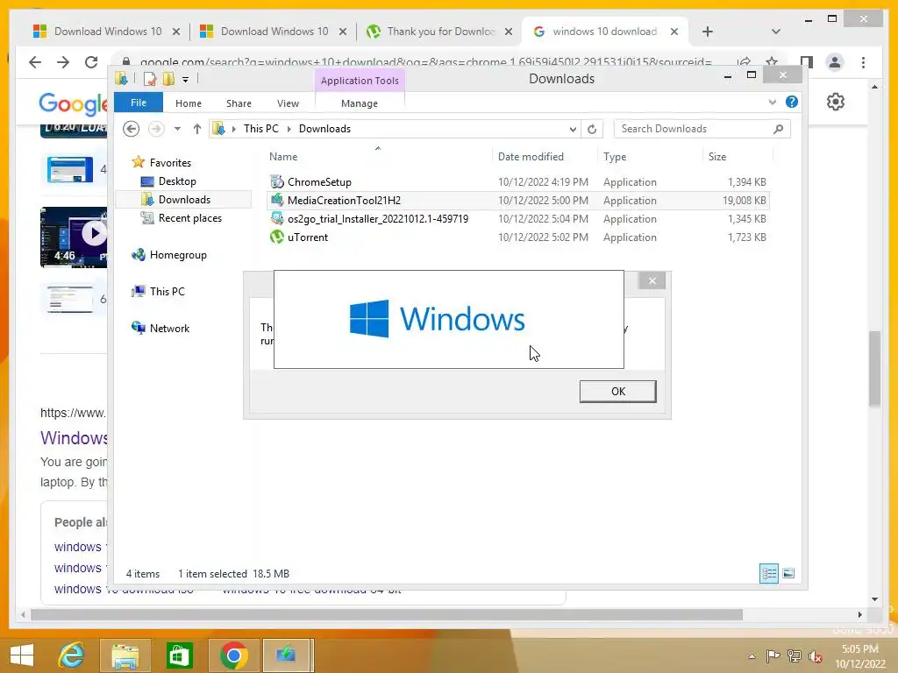
Task: Go up one folder level
Action: 197,129
